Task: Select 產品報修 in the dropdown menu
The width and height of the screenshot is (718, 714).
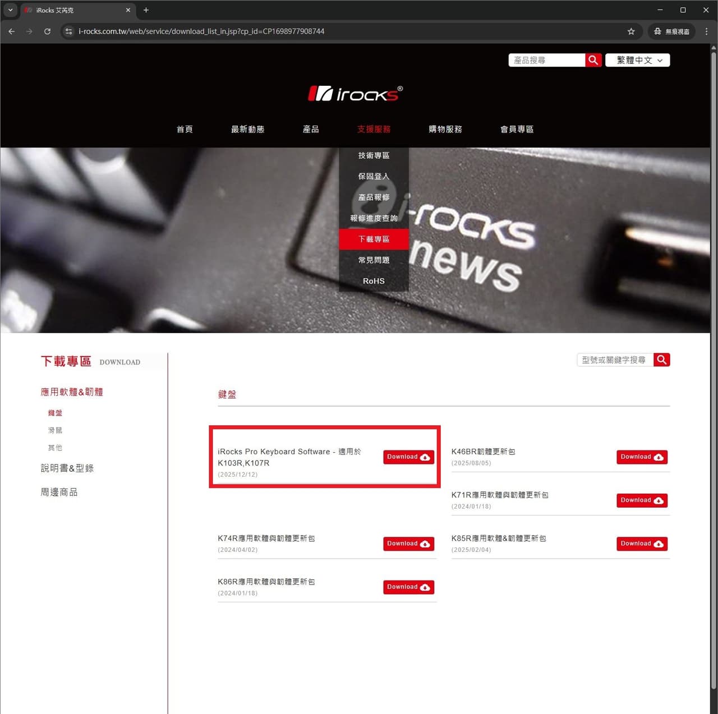Action: (x=374, y=197)
